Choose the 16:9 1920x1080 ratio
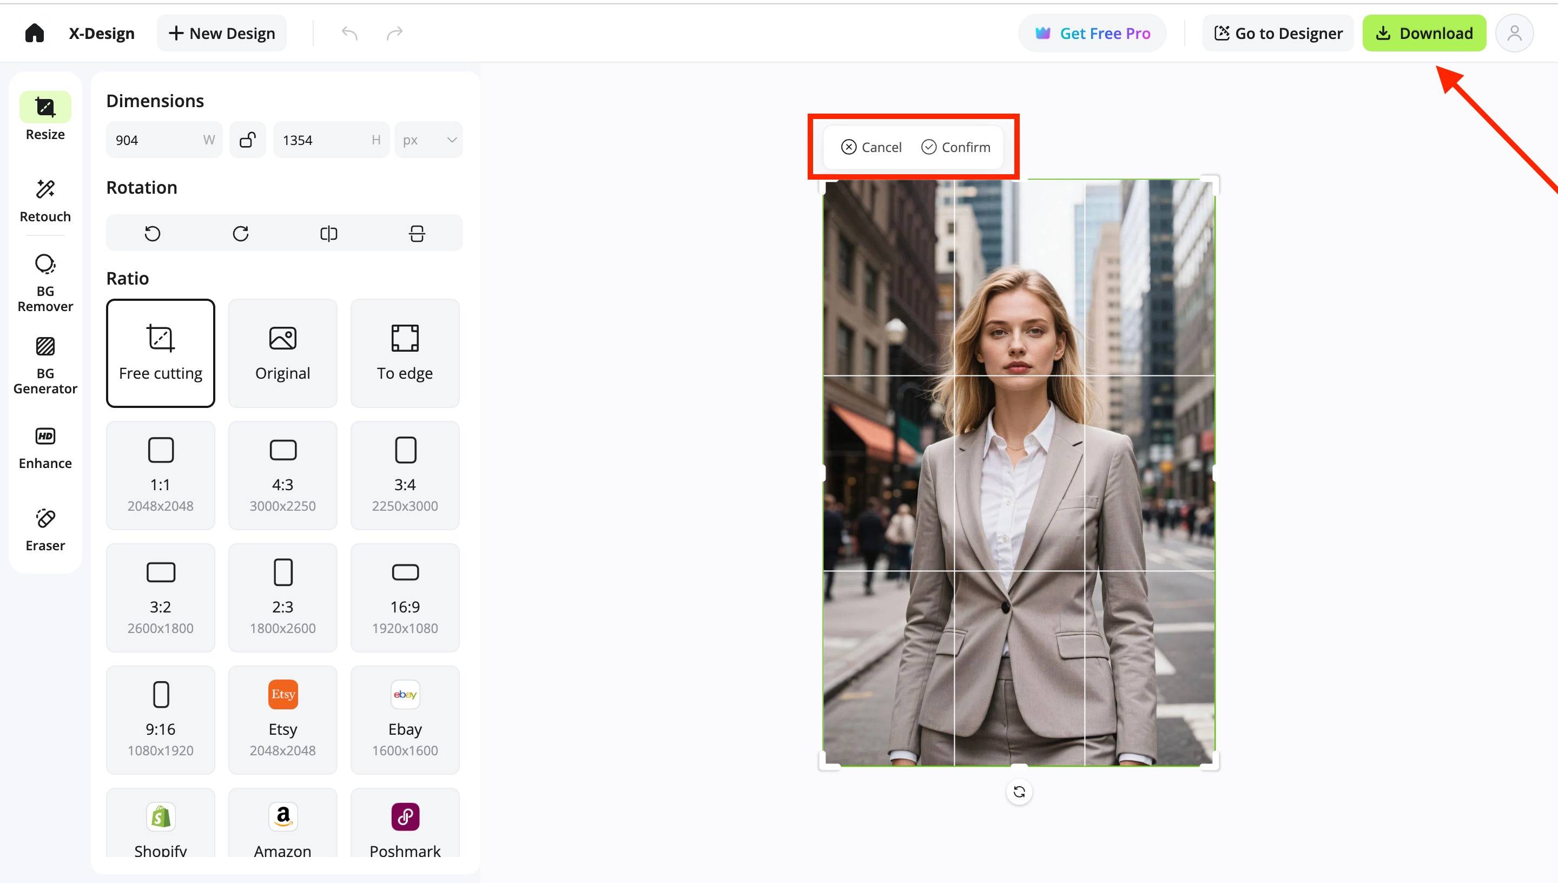This screenshot has height=883, width=1558. coord(405,598)
